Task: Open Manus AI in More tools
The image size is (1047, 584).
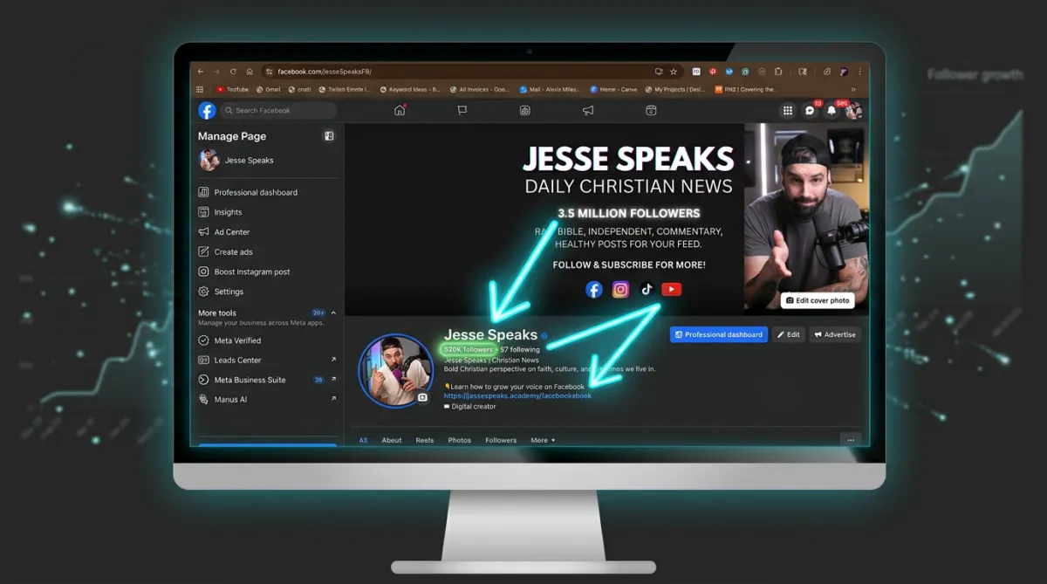Action: pyautogui.click(x=267, y=399)
